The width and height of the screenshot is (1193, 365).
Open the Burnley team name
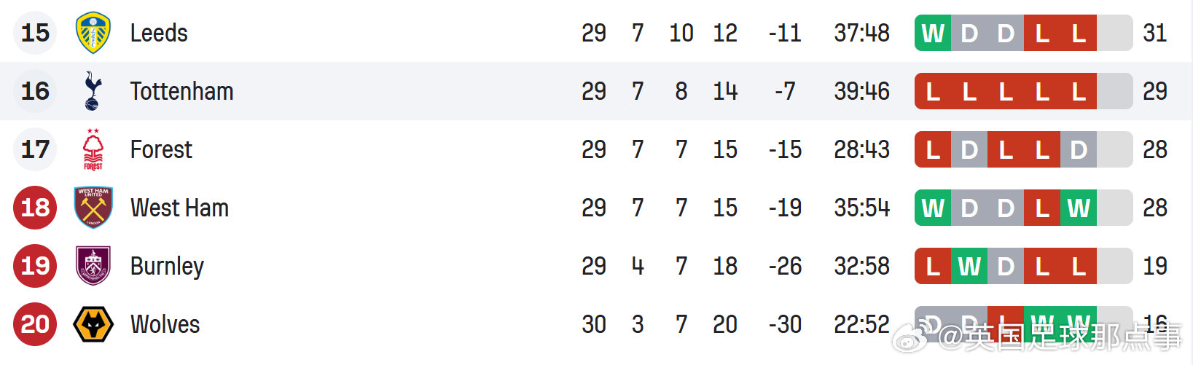(167, 267)
